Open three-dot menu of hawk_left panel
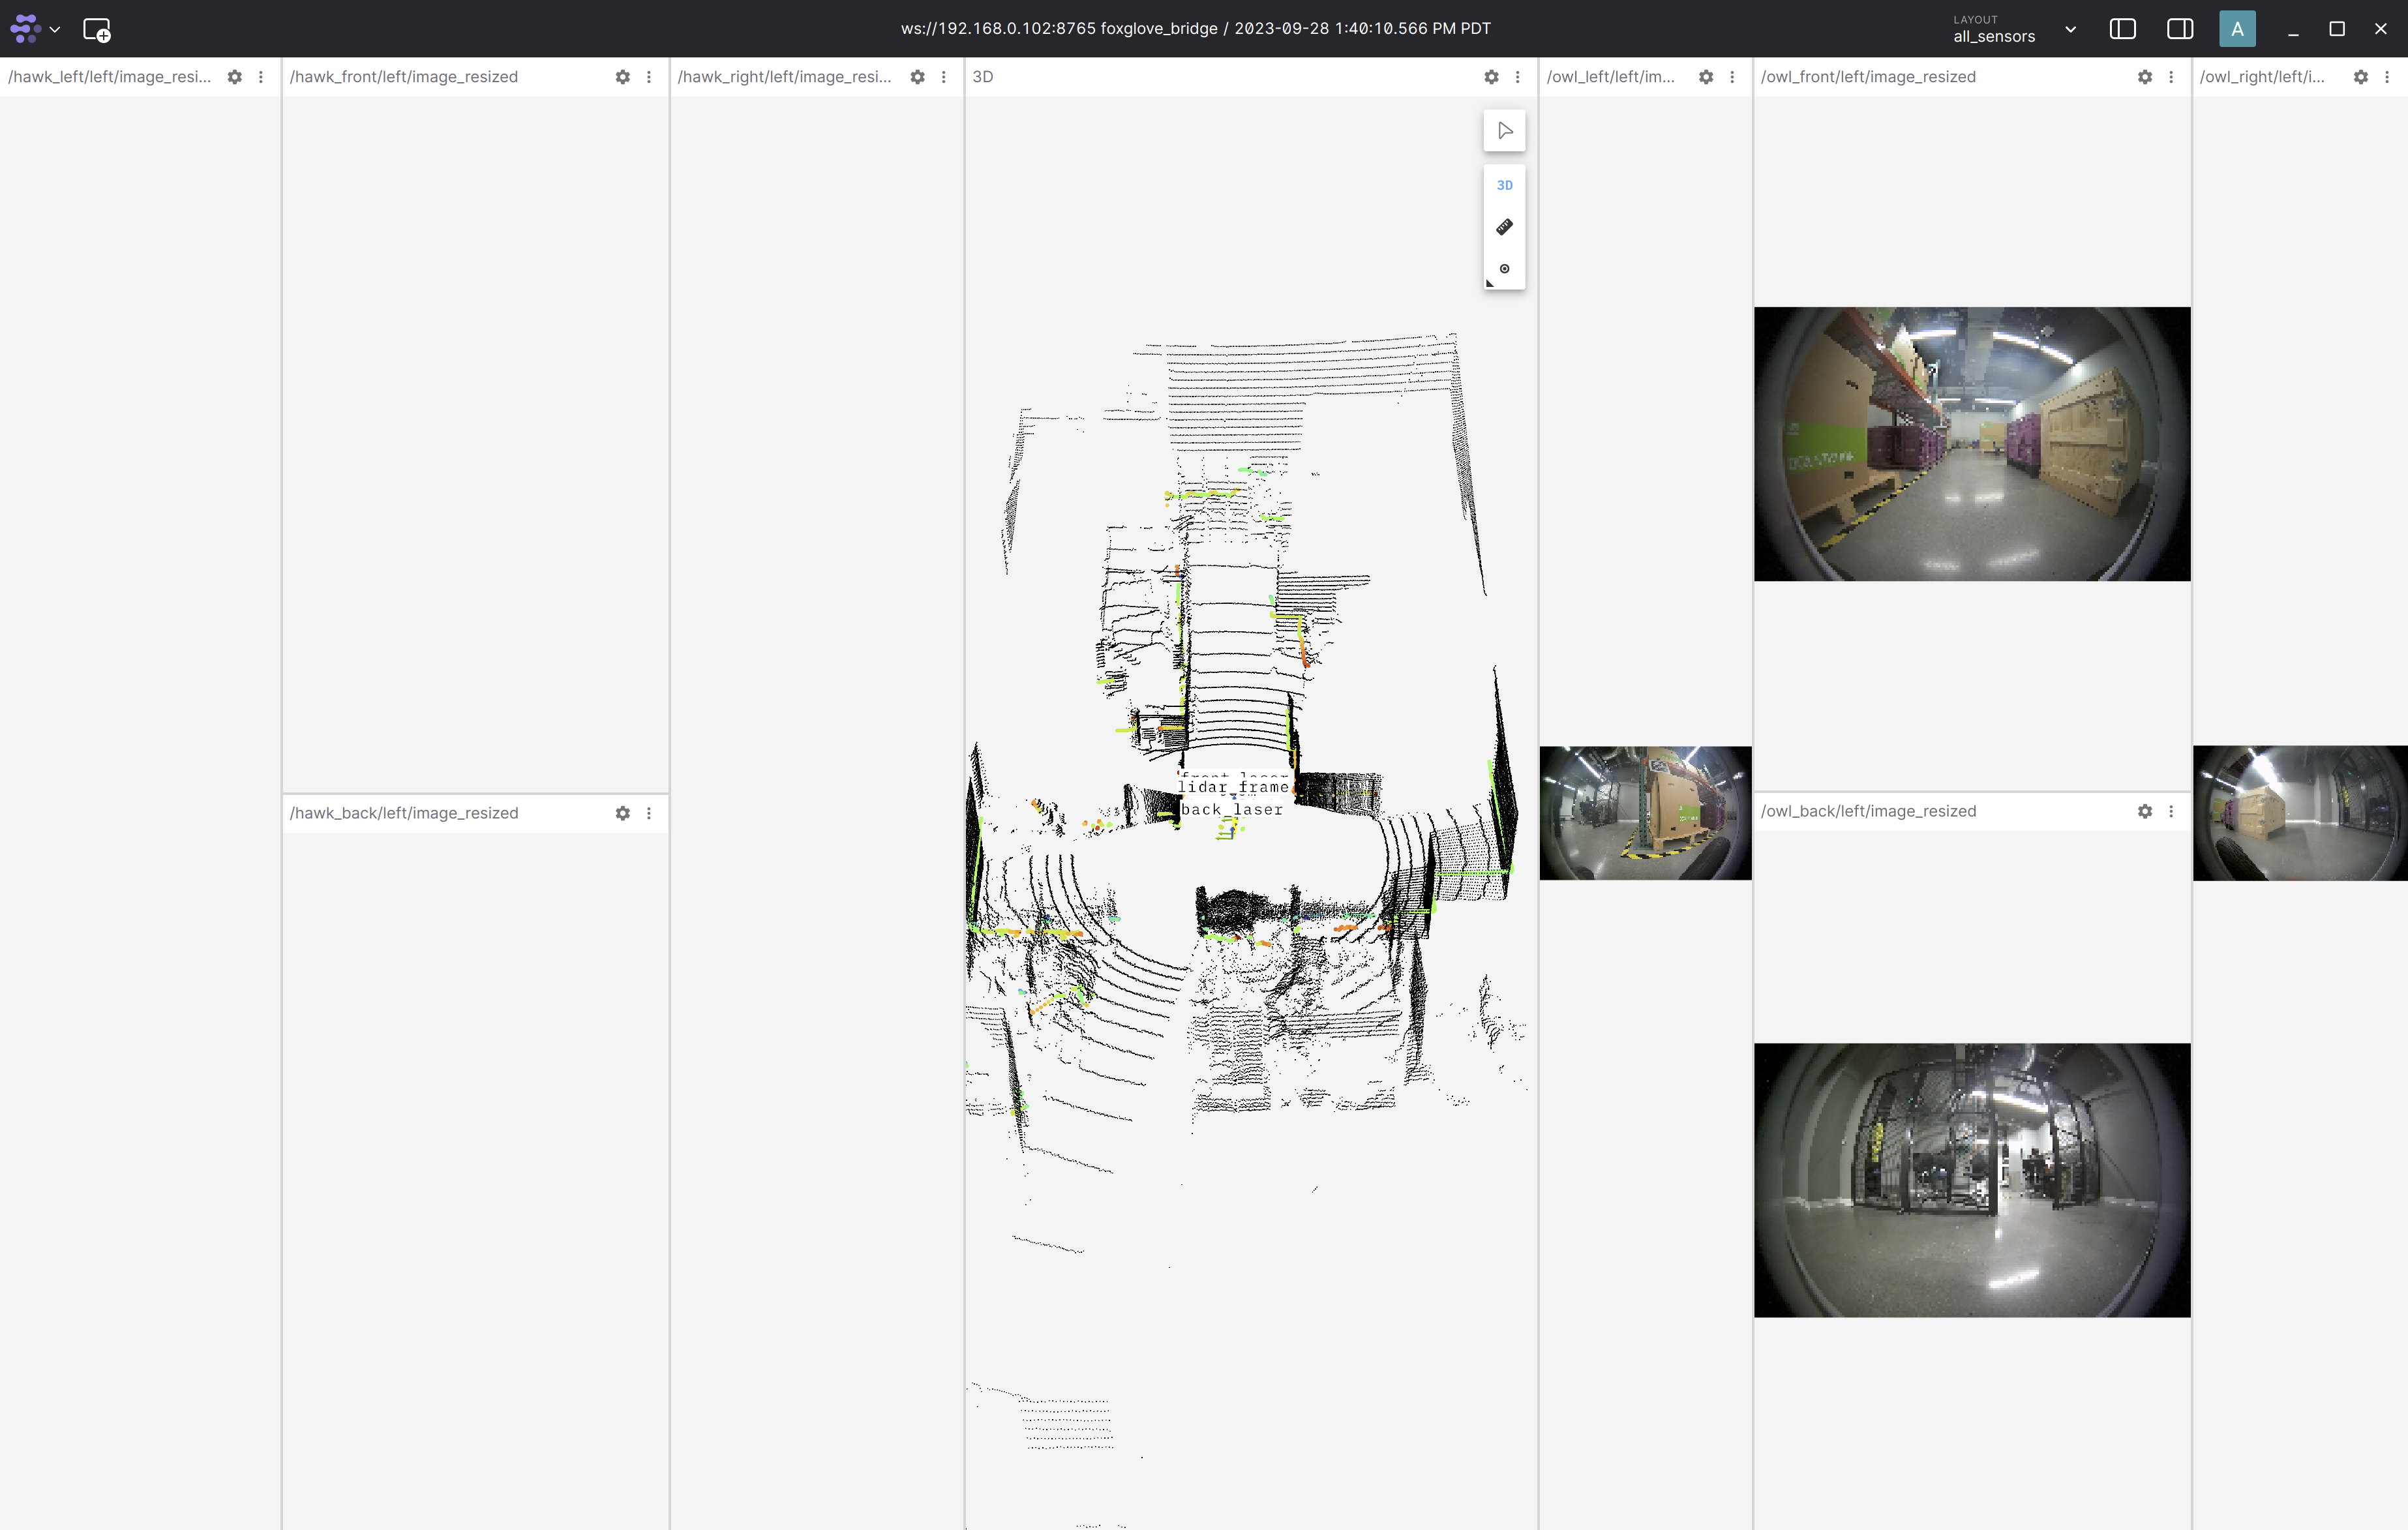The width and height of the screenshot is (2408, 1530). click(x=261, y=77)
